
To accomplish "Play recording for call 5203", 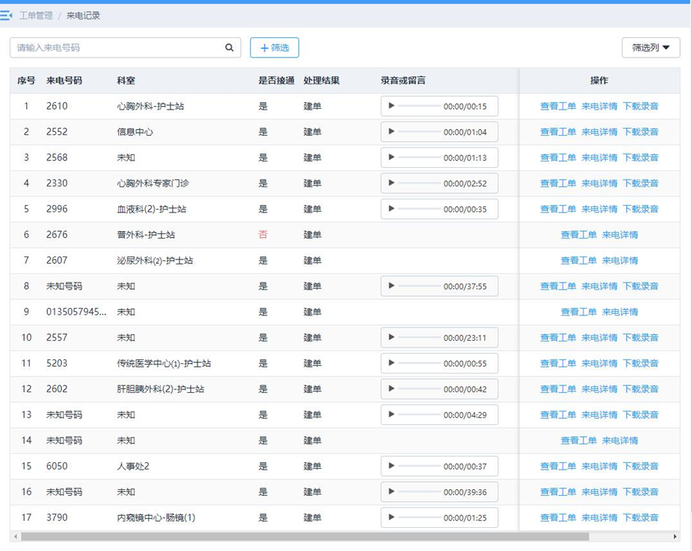I will pyautogui.click(x=391, y=363).
